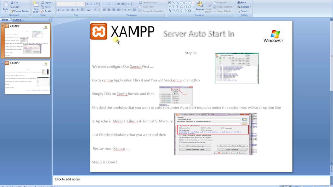
Task: Align text to the left
Action: pyautogui.click(x=104, y=10)
